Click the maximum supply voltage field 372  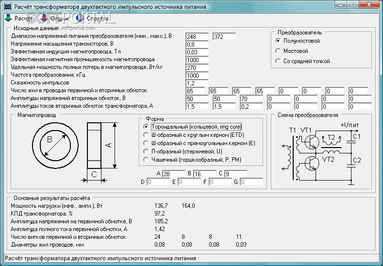click(224, 36)
